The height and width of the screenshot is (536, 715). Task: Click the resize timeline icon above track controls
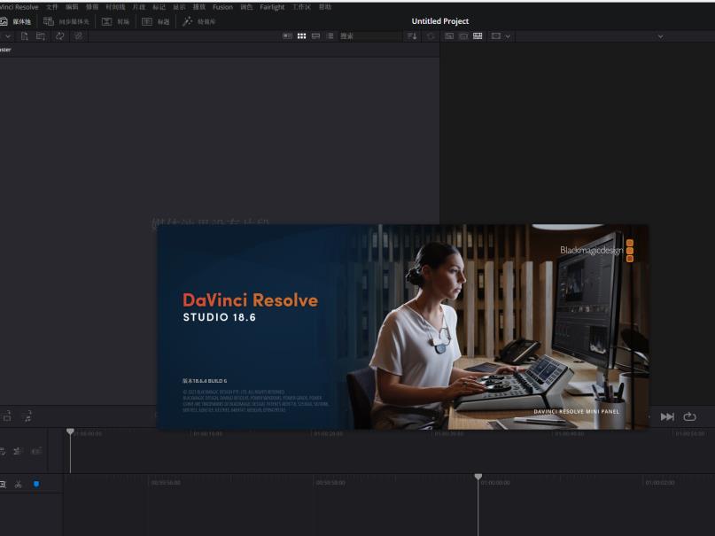coord(7,416)
